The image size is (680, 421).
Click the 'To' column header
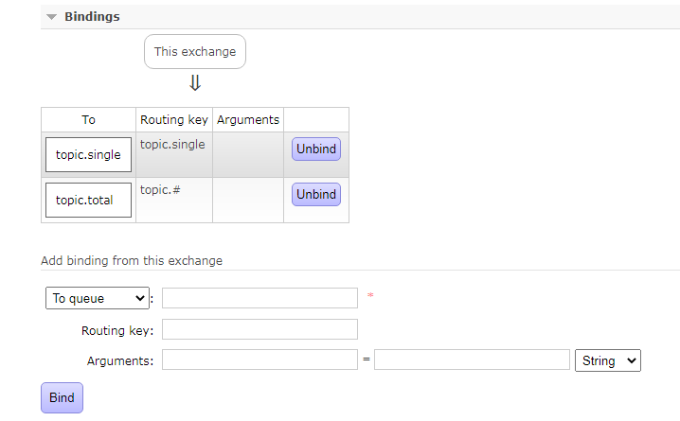pyautogui.click(x=88, y=119)
